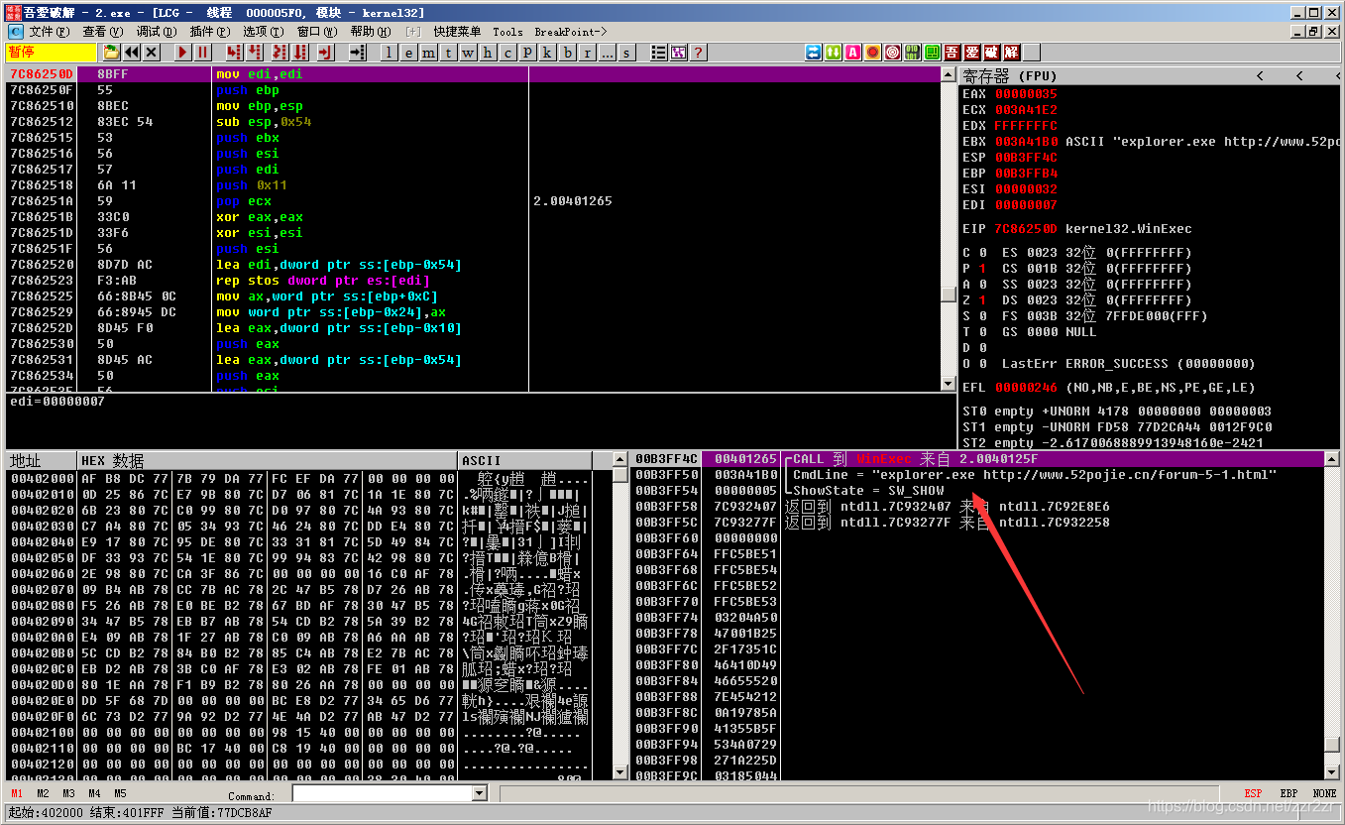Open Run trace with '...' button
This screenshot has width=1345, height=825.
click(607, 53)
